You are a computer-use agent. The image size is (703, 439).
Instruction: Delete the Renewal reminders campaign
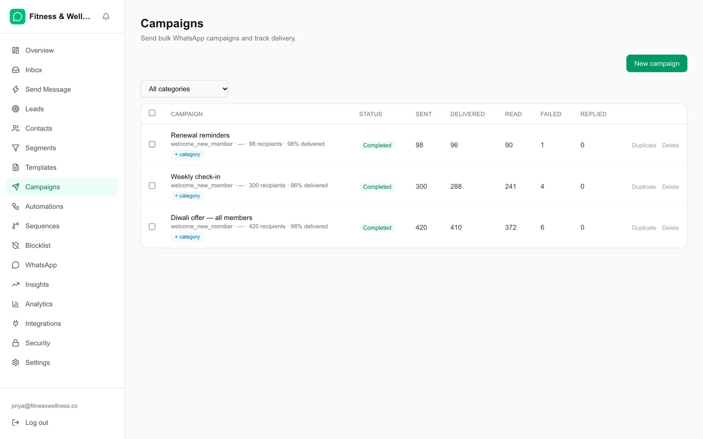pyautogui.click(x=670, y=145)
